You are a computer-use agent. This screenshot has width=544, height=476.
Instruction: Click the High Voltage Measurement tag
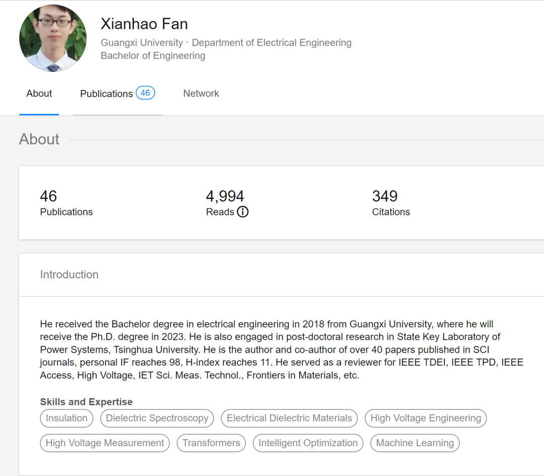point(105,443)
